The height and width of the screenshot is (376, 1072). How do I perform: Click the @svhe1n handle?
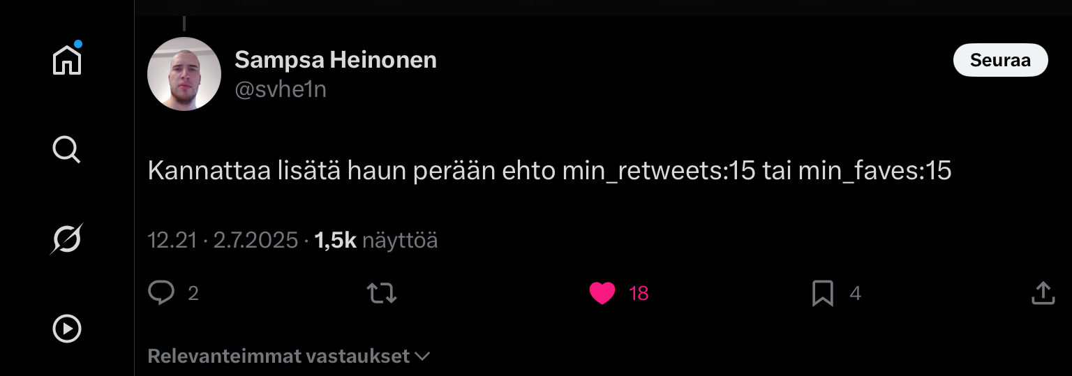coord(281,90)
